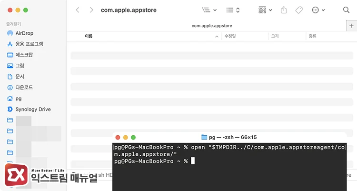Click the Applications sidebar icon

tap(10, 44)
